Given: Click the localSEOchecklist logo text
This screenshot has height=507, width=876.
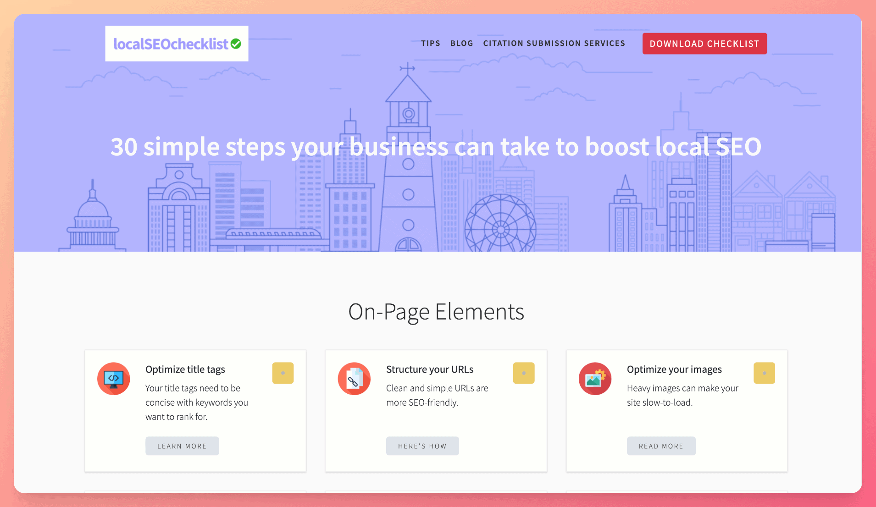Looking at the screenshot, I should coord(171,44).
